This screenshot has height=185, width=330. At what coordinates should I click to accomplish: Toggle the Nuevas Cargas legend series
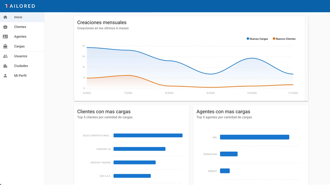coord(257,39)
